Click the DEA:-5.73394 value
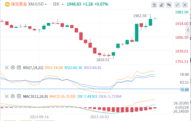 point(110,97)
